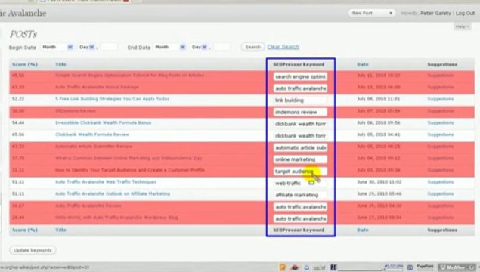Image resolution: width=480 pixels, height=272 pixels.
Task: Edit keyword field for Irresistible Clickbank Wealth Formula Bonus
Action: point(300,124)
